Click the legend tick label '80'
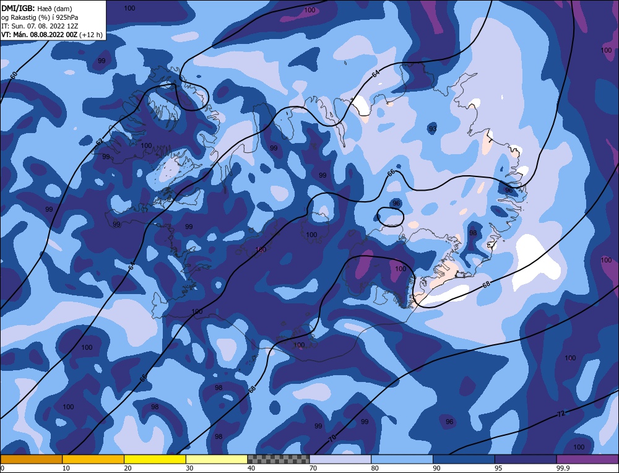This screenshot has height=473, width=619. [x=374, y=468]
